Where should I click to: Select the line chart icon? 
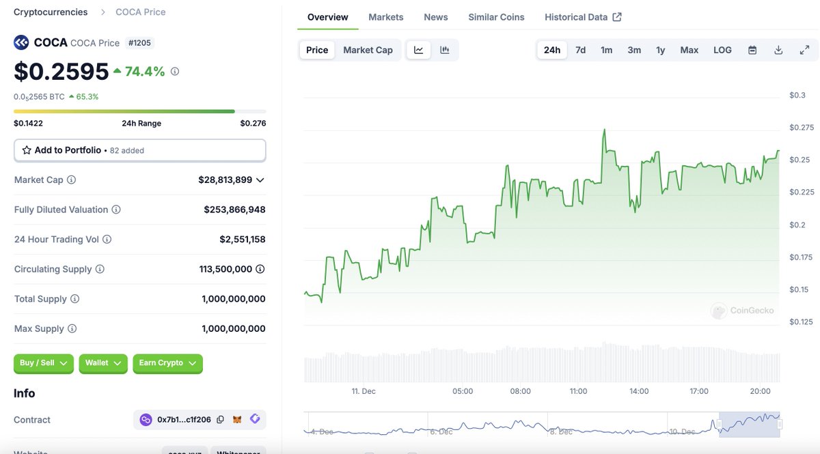[x=418, y=49]
